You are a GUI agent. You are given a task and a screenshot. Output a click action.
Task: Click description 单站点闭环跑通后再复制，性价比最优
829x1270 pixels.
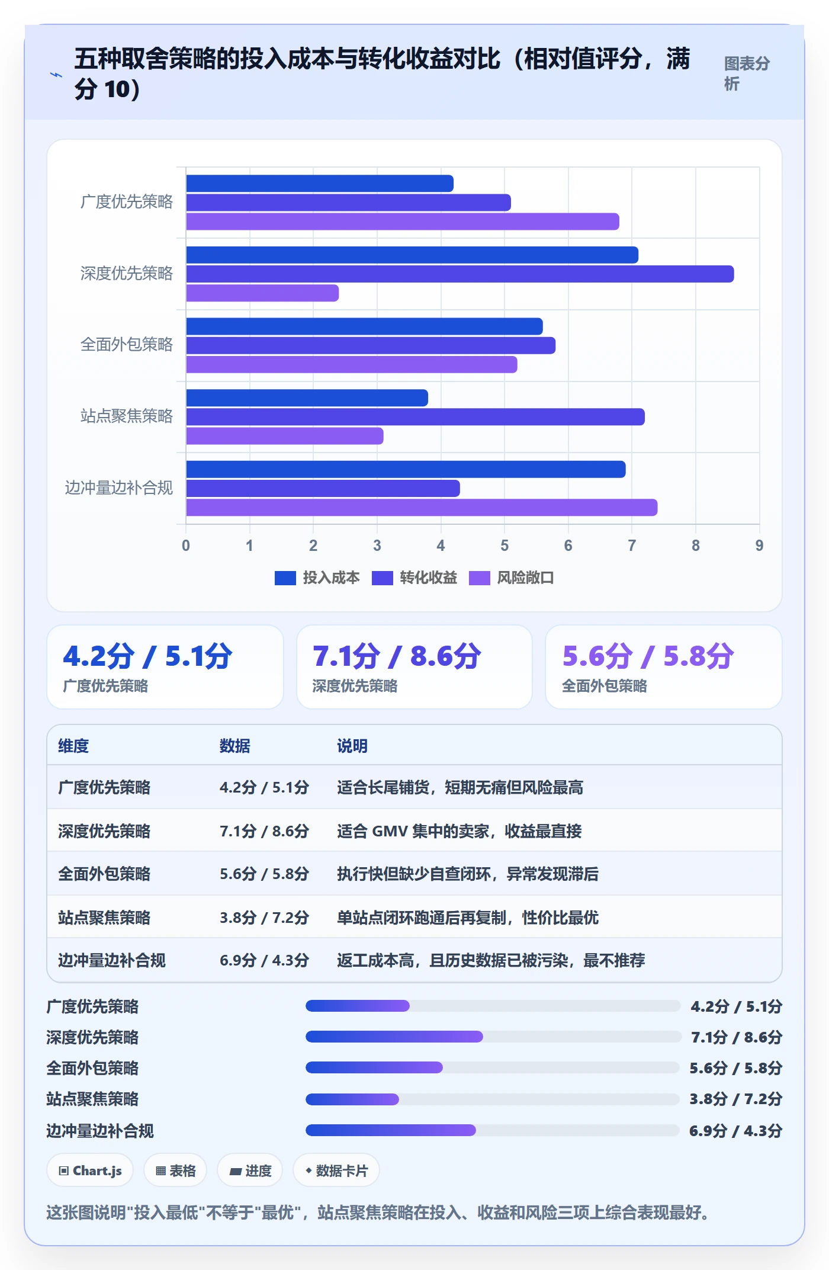[x=468, y=918]
